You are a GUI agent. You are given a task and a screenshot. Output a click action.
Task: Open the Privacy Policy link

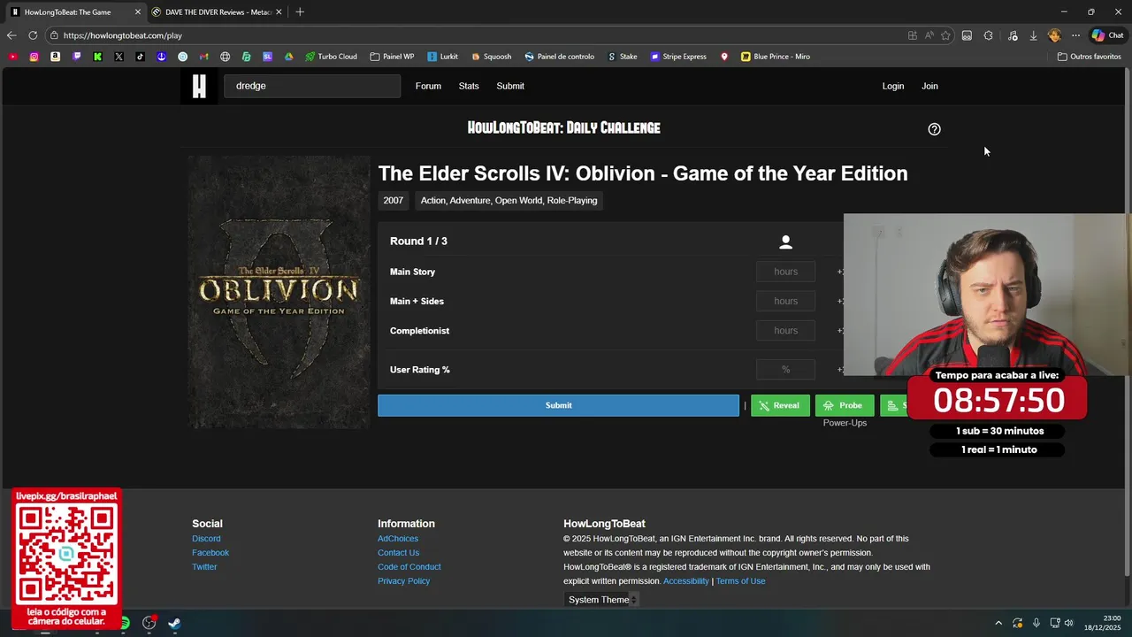tap(403, 581)
